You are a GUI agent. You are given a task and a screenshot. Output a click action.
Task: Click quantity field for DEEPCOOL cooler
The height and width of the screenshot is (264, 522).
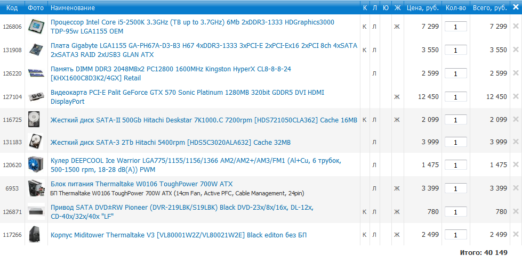pos(456,165)
